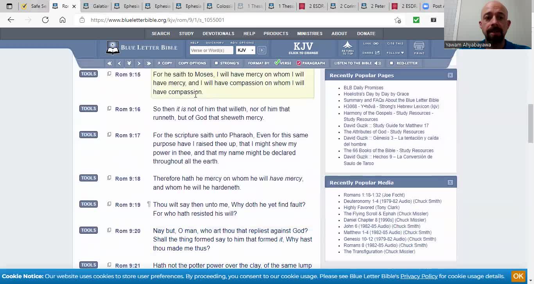
Task: Click the browser Home icon
Action: coord(63,20)
